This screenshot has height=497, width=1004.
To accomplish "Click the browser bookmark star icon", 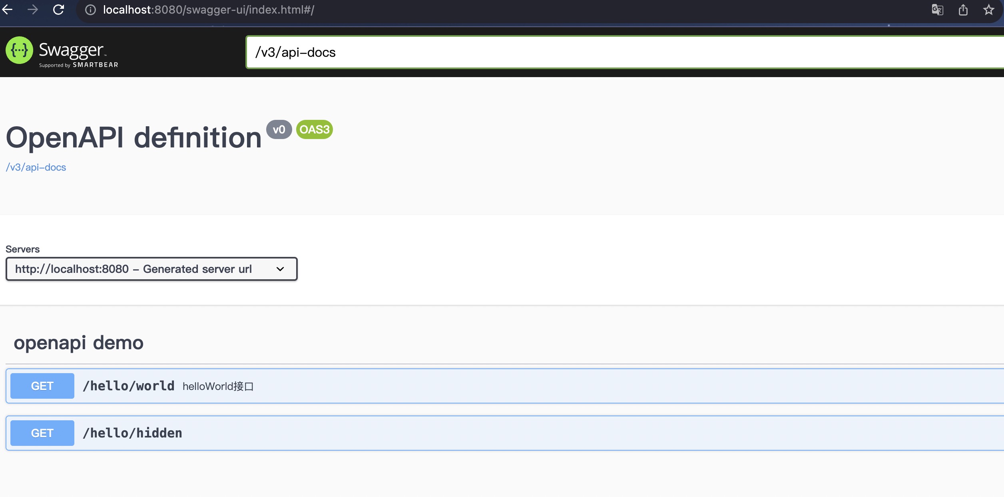I will 988,10.
